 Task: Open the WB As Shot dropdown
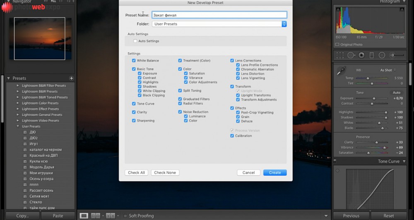pyautogui.click(x=388, y=70)
